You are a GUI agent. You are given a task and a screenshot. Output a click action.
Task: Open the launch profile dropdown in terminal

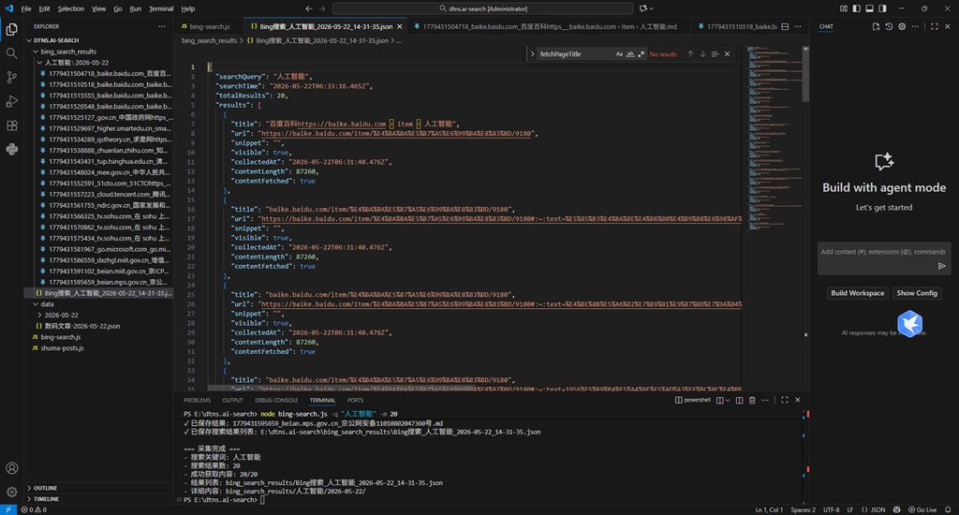click(727, 400)
